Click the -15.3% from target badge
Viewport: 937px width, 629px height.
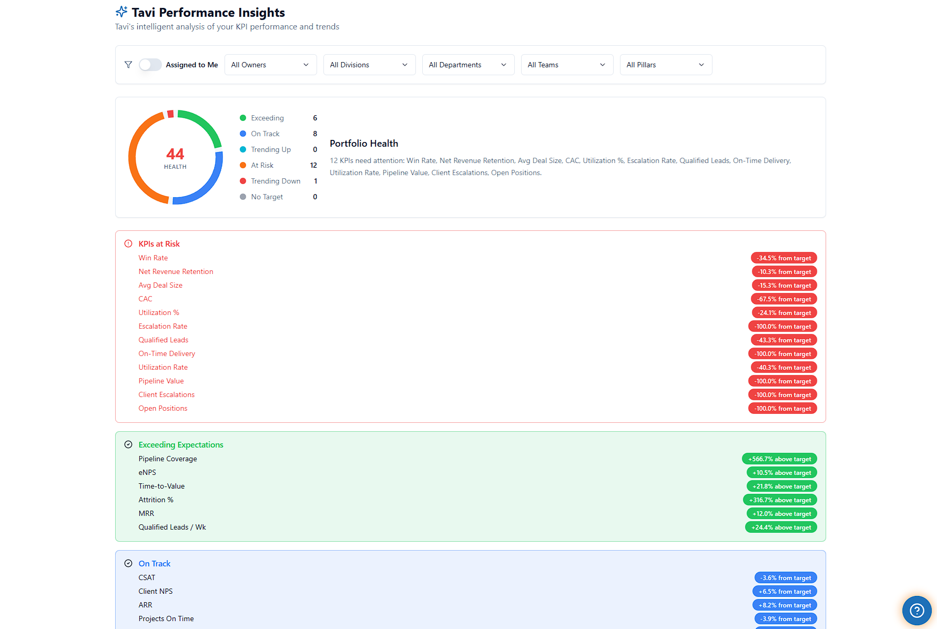coord(784,285)
